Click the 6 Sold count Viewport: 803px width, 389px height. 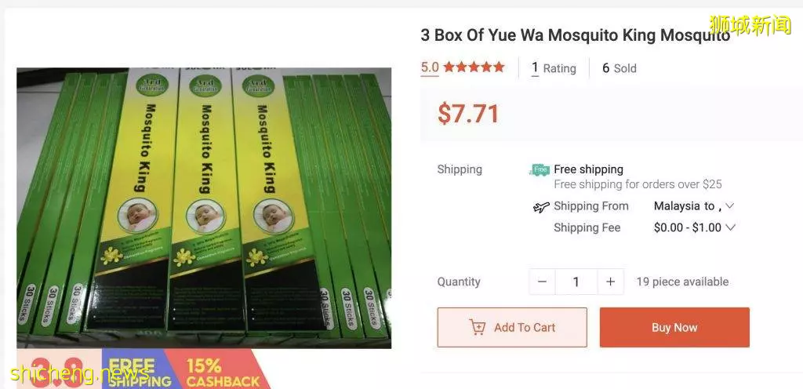pyautogui.click(x=620, y=68)
